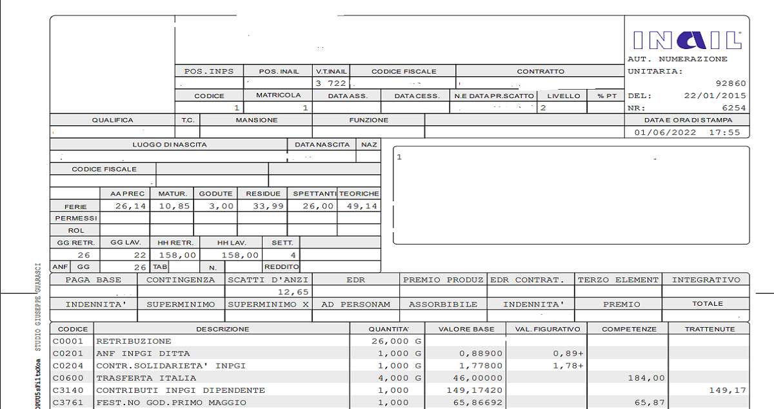Select the HH LAV. header cell
Screen dimensions: 774x409
(x=232, y=243)
